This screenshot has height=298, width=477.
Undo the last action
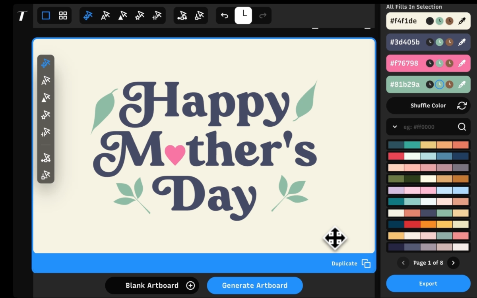point(225,15)
